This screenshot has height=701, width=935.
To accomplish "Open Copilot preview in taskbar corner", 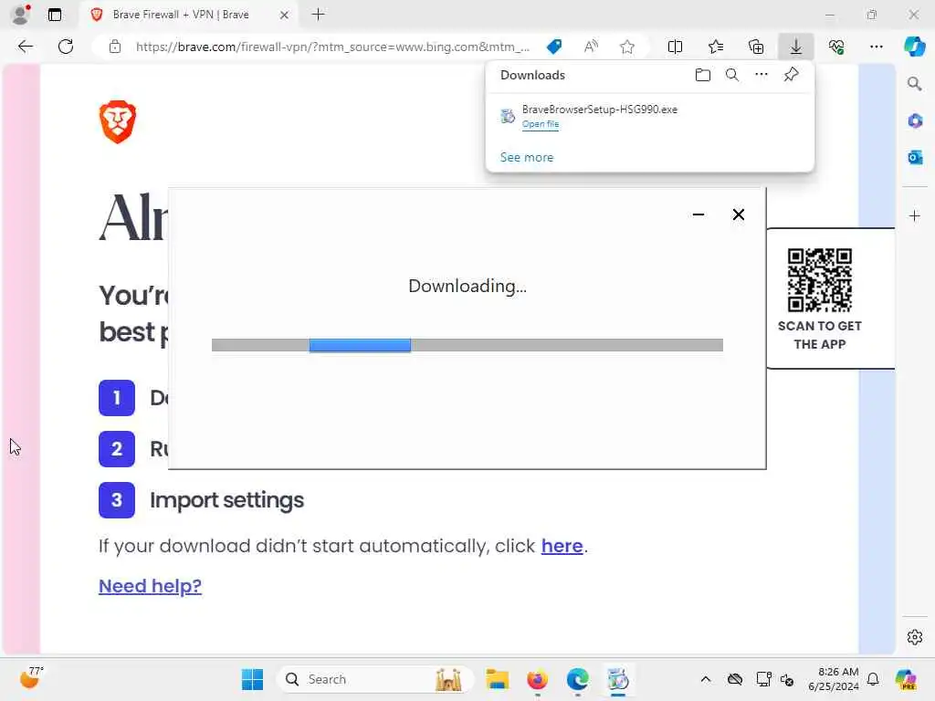I will [x=906, y=679].
